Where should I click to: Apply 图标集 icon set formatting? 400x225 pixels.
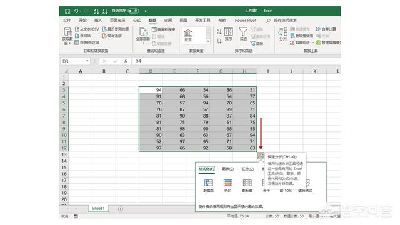247,186
